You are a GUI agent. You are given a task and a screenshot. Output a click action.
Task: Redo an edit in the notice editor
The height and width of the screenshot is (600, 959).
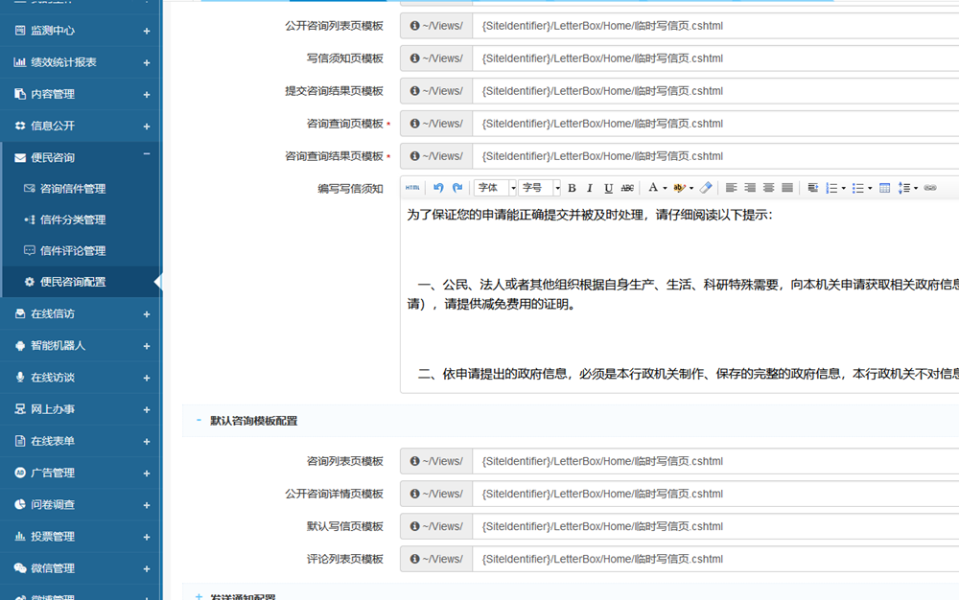pos(456,188)
